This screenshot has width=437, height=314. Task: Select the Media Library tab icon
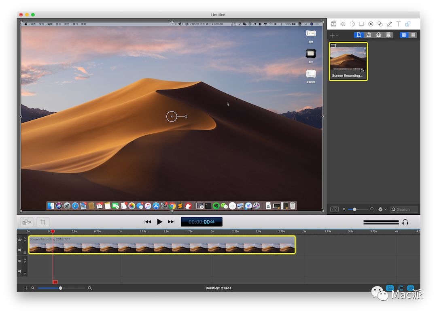[x=408, y=24]
